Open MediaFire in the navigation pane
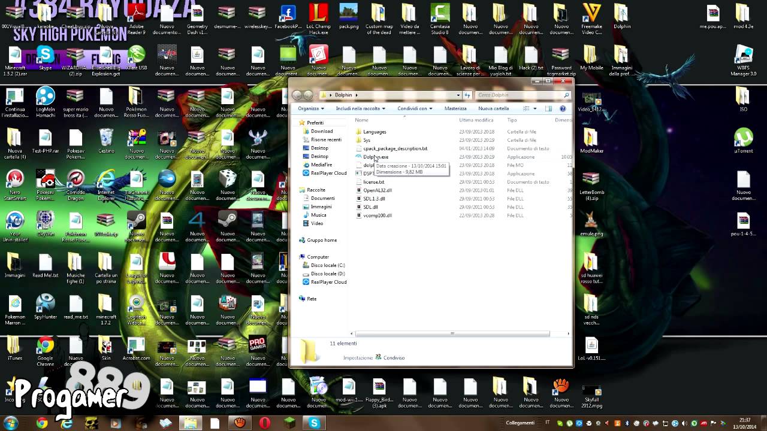 point(321,165)
